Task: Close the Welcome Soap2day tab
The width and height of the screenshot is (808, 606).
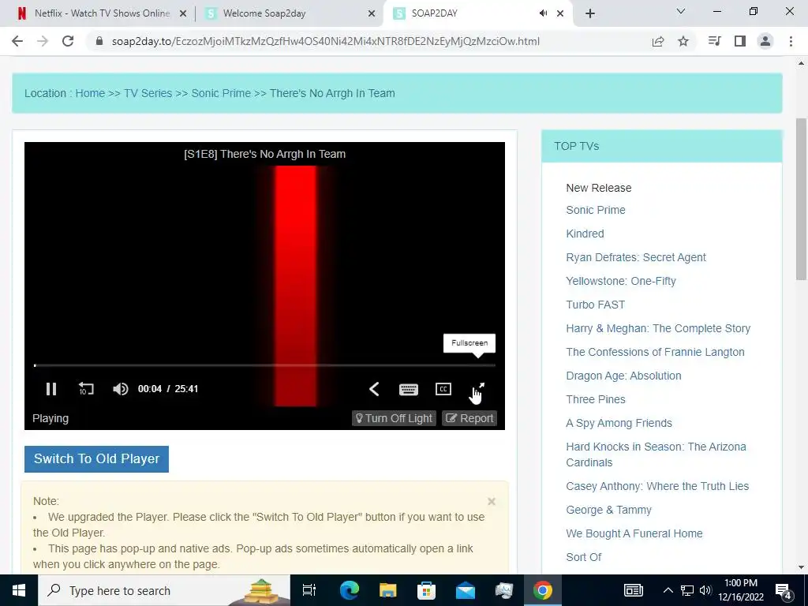Action: coord(372,13)
